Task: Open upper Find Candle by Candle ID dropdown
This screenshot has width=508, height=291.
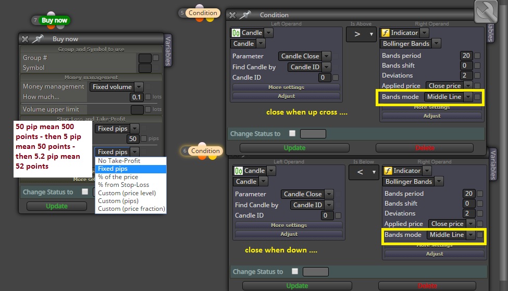Action: [x=309, y=67]
